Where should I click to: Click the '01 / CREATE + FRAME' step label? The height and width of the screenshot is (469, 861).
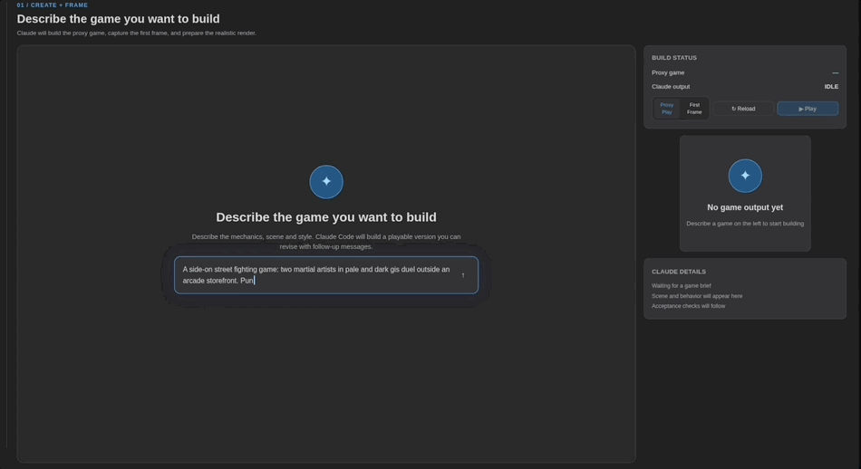(53, 5)
